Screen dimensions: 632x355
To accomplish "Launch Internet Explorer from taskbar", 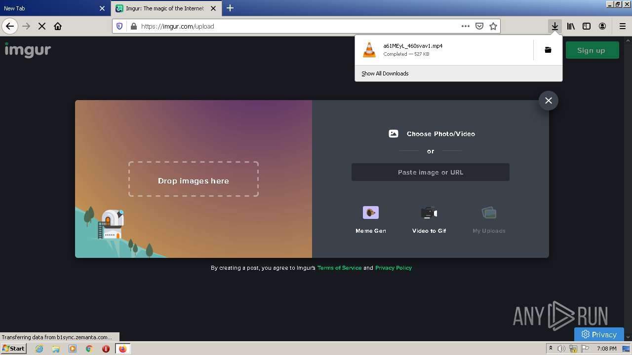I will (x=39, y=349).
